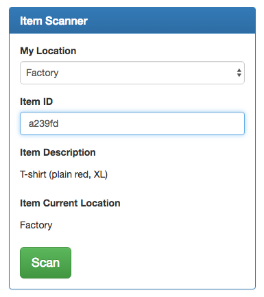The width and height of the screenshot is (264, 297).
Task: Select the Factory text in the dropdown
Action: (x=43, y=73)
